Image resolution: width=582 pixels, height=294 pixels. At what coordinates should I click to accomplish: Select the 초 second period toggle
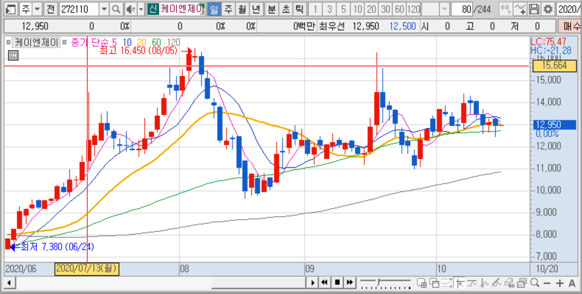pyautogui.click(x=286, y=9)
